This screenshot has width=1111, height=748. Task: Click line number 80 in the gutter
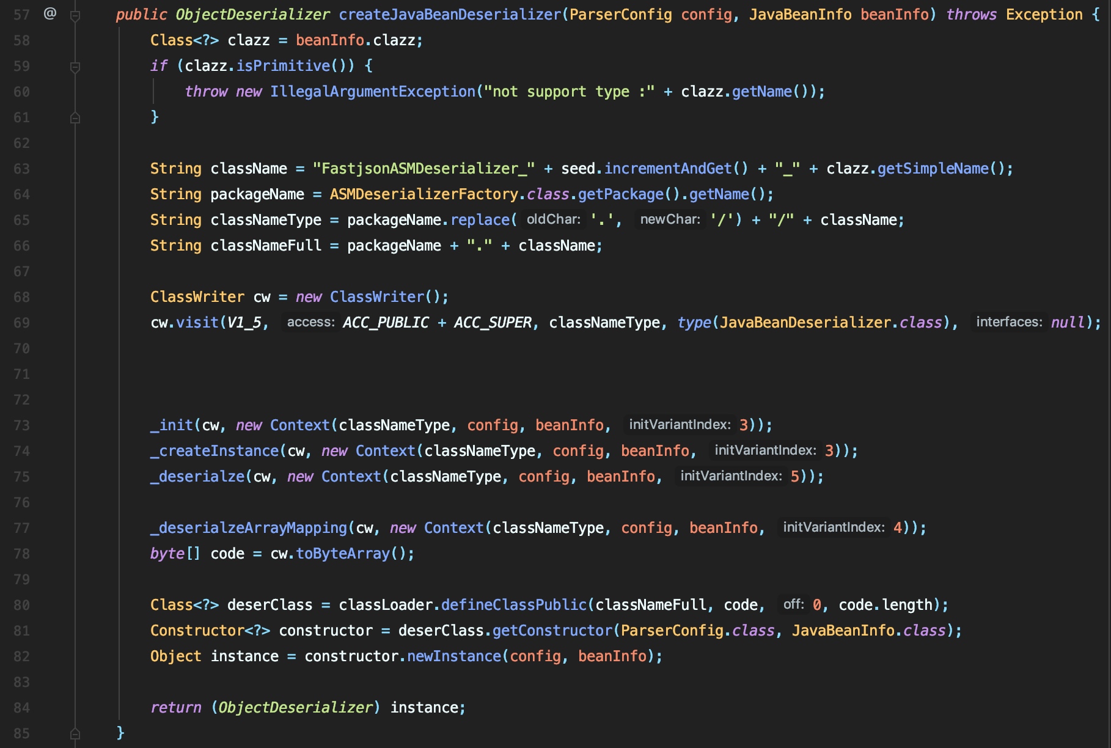21,605
